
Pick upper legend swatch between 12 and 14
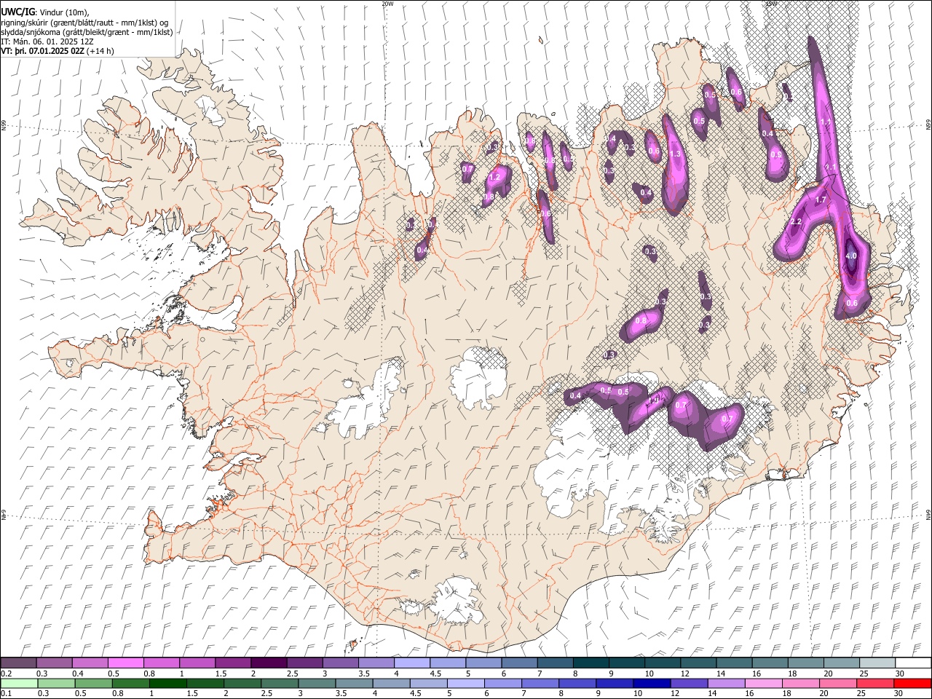tap(698, 663)
